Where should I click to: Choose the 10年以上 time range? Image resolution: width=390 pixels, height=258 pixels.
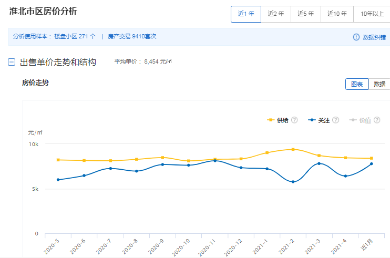(x=372, y=14)
